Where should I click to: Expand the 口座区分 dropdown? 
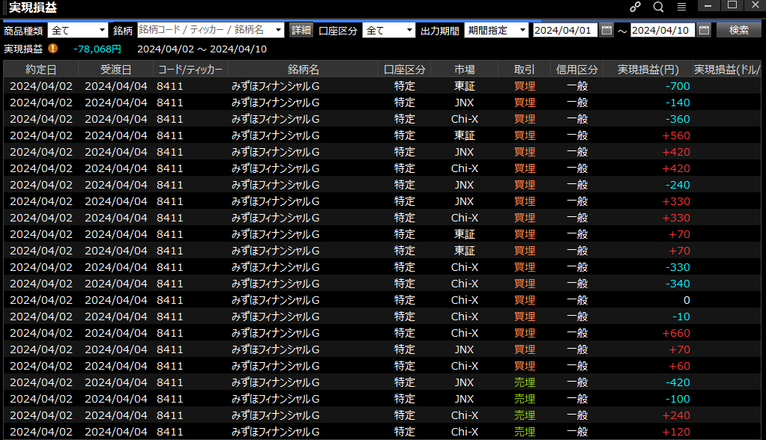click(x=389, y=30)
